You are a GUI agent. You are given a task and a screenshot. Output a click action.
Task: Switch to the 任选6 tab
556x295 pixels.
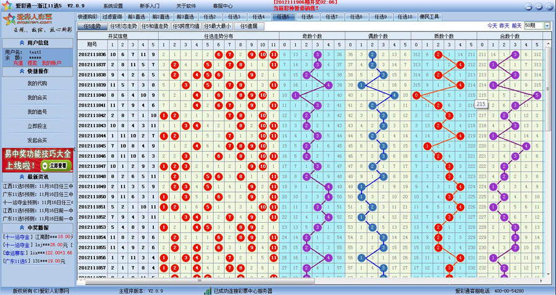[x=308, y=17]
